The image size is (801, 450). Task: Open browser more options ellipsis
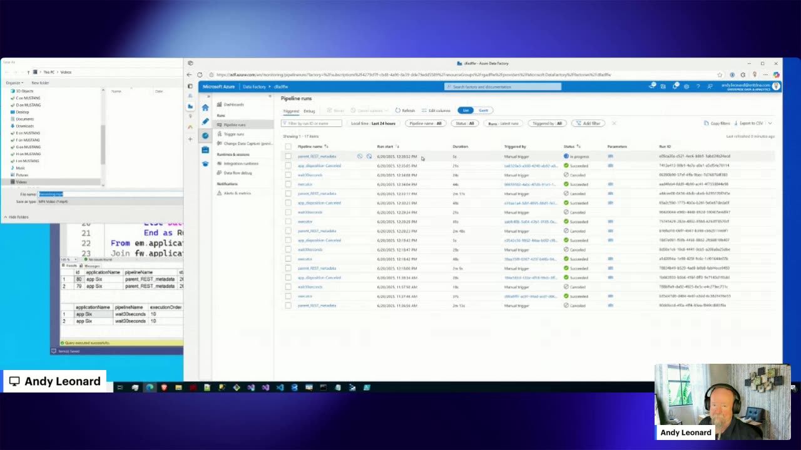[x=765, y=75]
